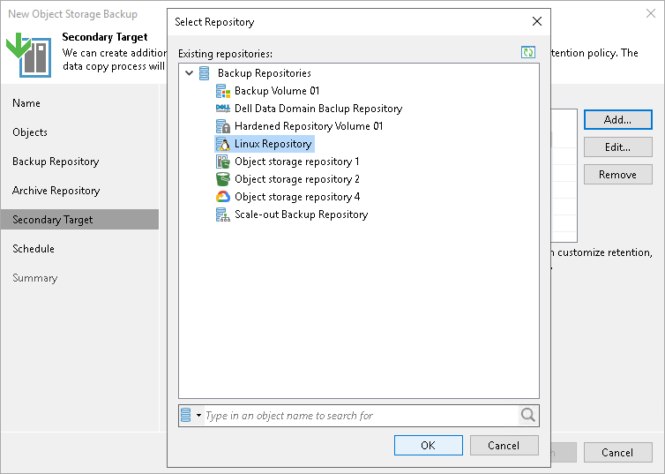665x474 pixels.
Task: Open the search filter type dropdown arrow
Action: [x=198, y=416]
